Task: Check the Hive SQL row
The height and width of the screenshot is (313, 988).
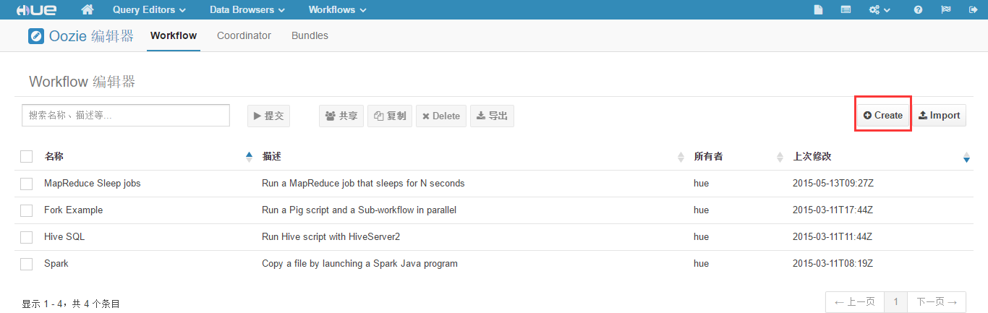Action: (27, 237)
